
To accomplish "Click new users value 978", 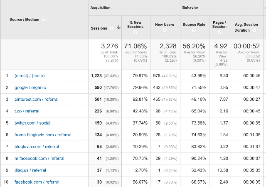I will pos(157,76).
